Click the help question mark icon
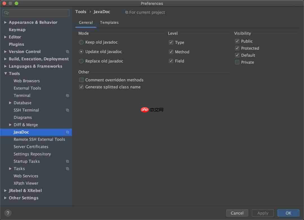 click(8, 213)
